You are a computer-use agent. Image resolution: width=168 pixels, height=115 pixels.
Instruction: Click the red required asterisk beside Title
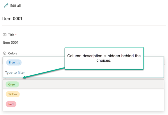16,34
